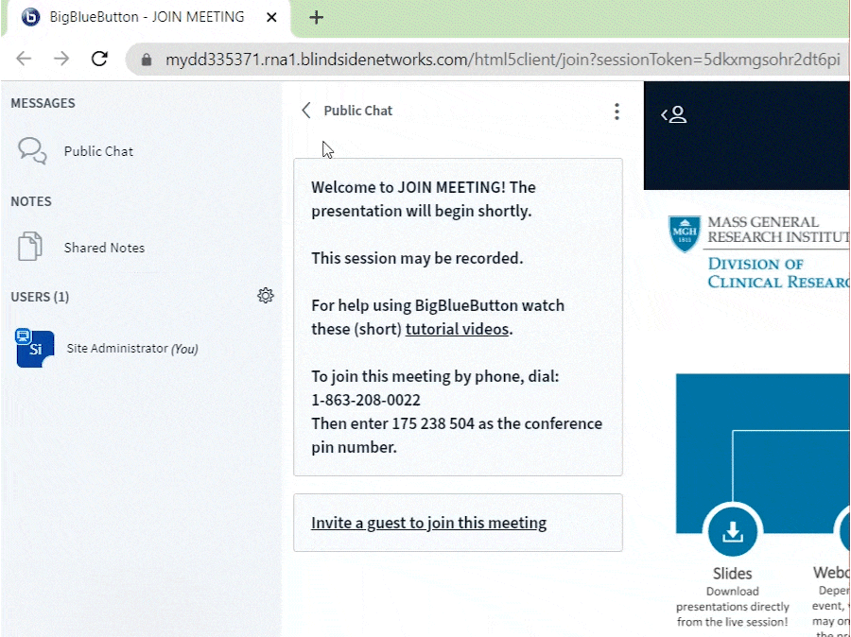Open chat options three-dot menu

click(x=617, y=112)
